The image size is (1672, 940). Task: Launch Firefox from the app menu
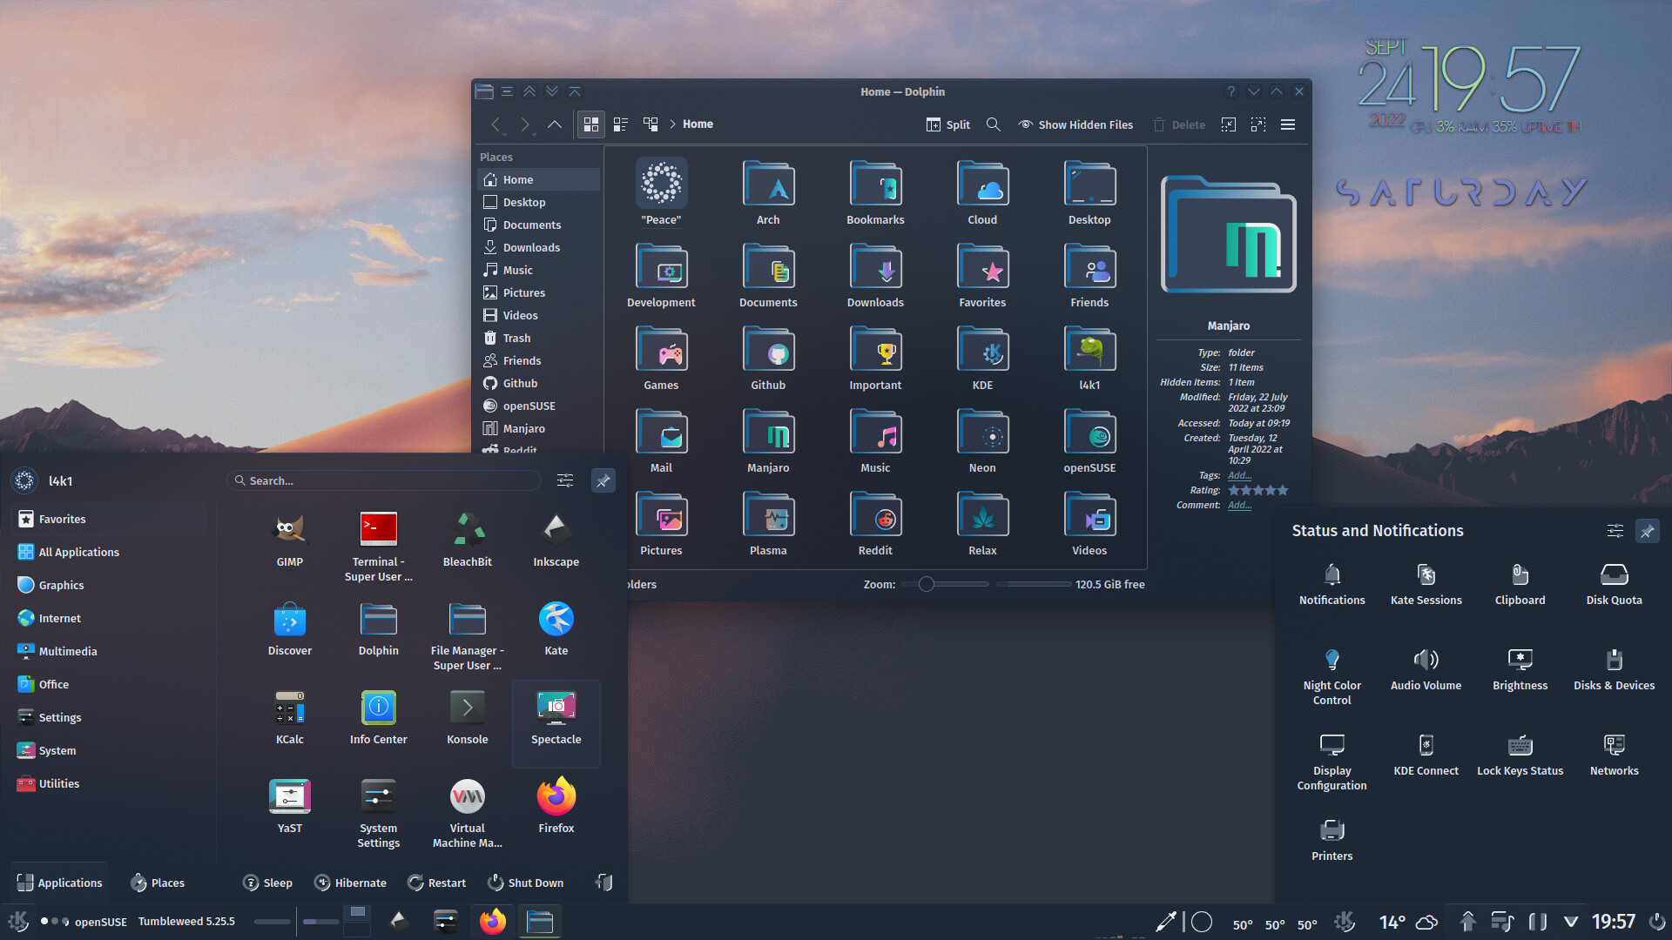(556, 806)
